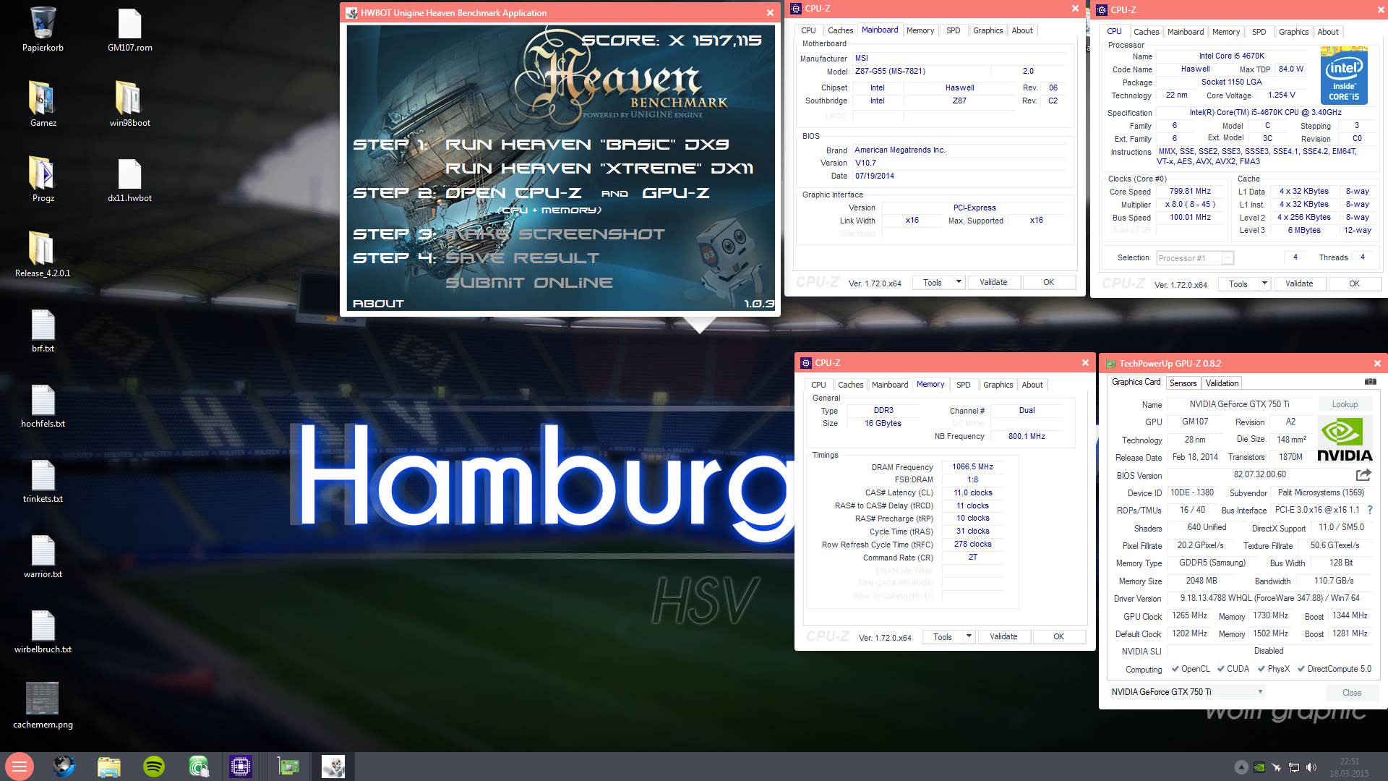
Task: Select the dx11.hwbot file icon
Action: [x=129, y=179]
